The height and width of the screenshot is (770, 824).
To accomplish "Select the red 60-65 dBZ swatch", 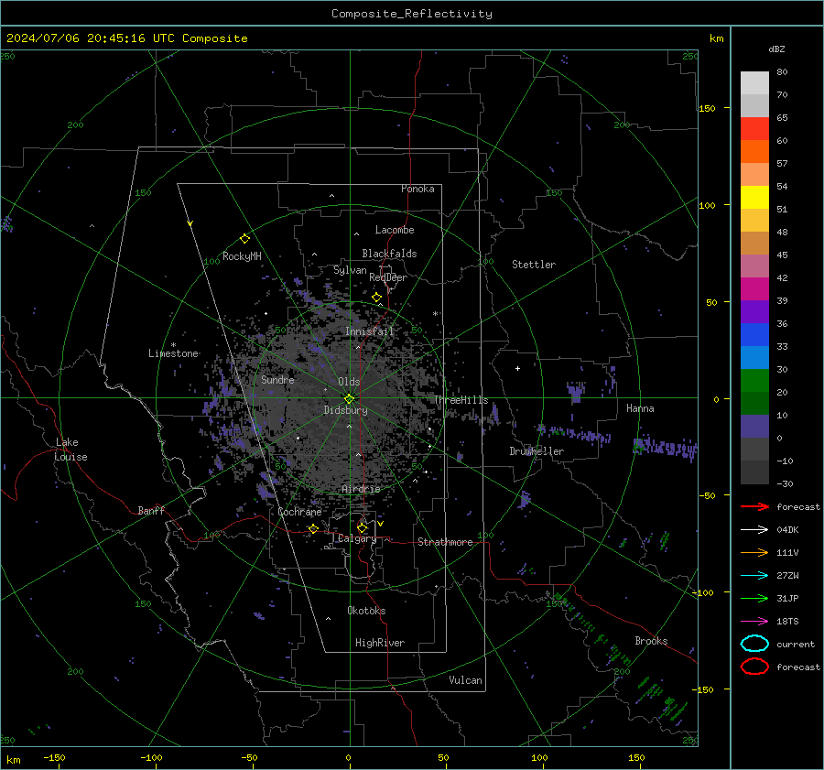I will (x=754, y=129).
